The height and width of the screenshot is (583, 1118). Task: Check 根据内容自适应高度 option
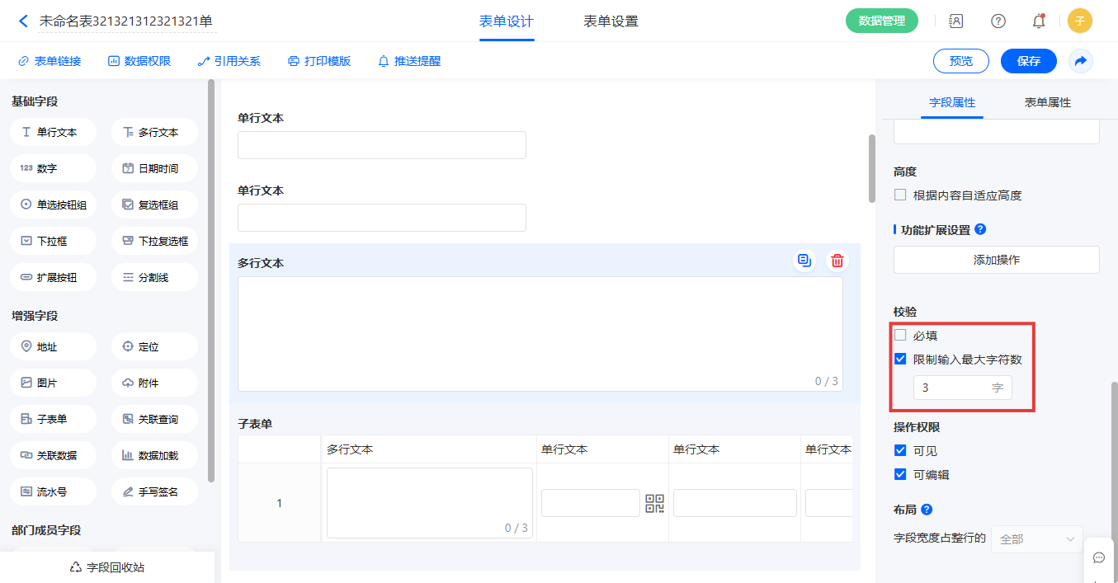[x=901, y=195]
